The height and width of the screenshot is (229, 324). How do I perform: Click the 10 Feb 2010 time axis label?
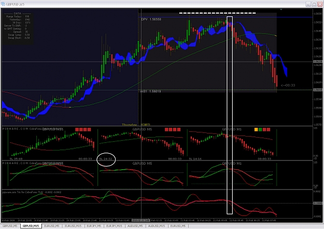8,221
